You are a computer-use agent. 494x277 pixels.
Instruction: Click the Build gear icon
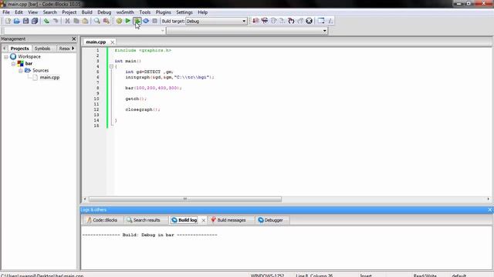click(119, 21)
